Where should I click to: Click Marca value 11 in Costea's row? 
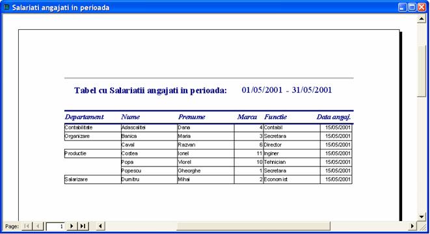pos(260,153)
